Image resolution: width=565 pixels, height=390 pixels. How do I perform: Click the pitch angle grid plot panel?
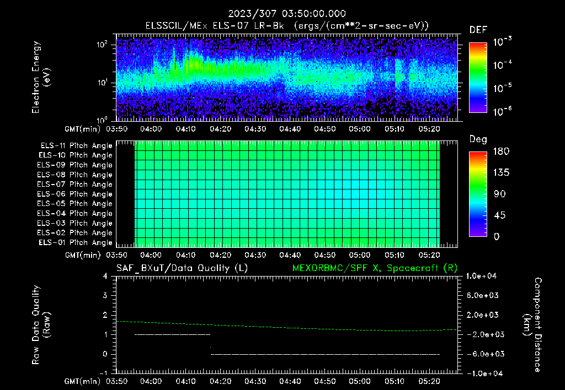coord(287,194)
